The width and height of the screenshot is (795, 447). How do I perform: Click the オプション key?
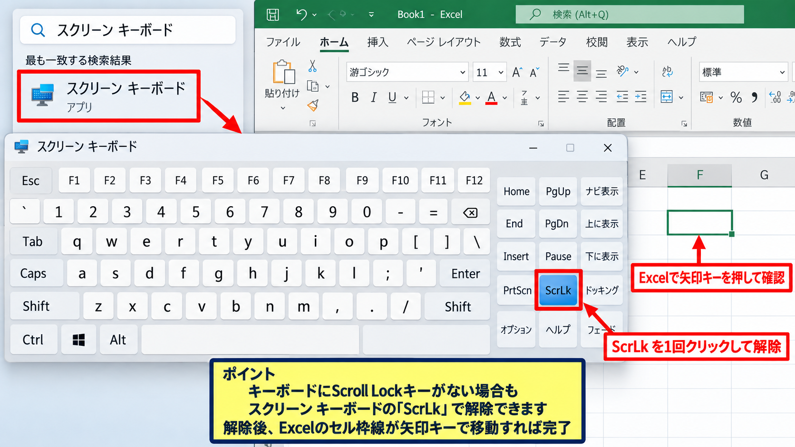click(516, 329)
